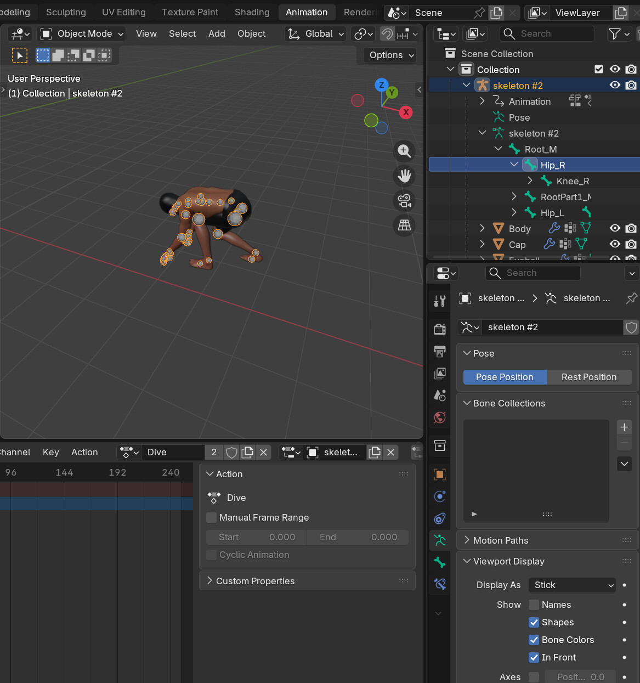Switch perspective/orthographic grid icon
Image resolution: width=640 pixels, height=683 pixels.
[x=405, y=225]
